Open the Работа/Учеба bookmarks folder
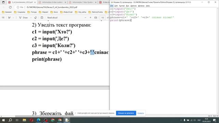Image resolution: width=219 pixels, height=123 pixels. (96, 12)
